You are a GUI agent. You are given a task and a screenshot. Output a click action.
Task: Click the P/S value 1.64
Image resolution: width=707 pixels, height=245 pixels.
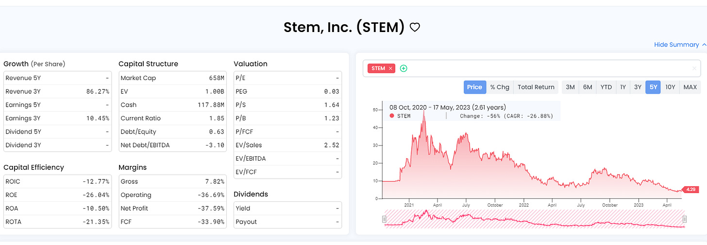click(332, 105)
